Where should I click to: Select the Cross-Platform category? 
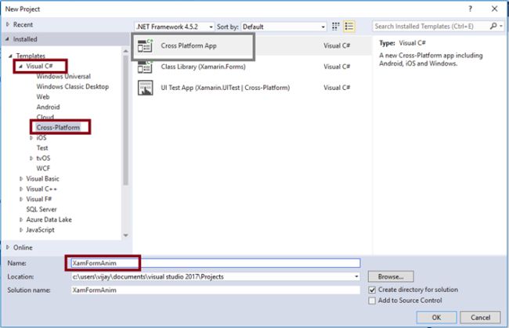(x=58, y=128)
